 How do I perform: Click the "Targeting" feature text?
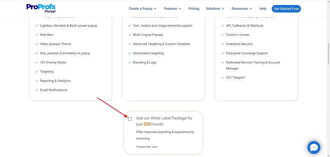47,72
